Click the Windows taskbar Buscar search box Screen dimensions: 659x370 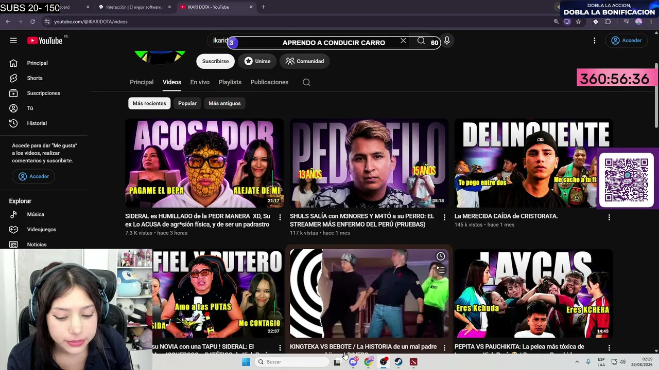point(291,362)
